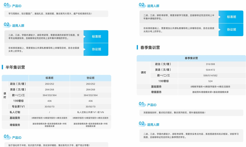Click '全面拔尖高分考上的学生' paragraph
The height and width of the screenshot is (147, 246).
(x=179, y=30)
